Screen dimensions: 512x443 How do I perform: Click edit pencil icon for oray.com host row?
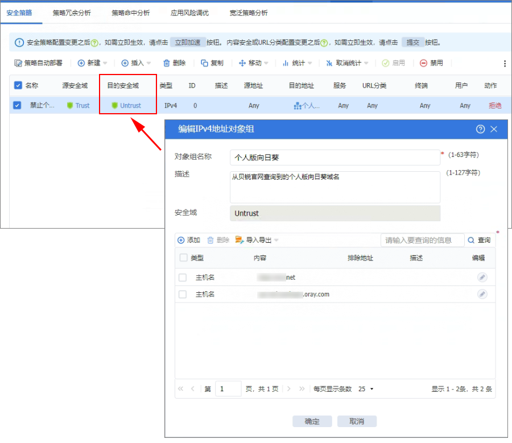point(482,295)
